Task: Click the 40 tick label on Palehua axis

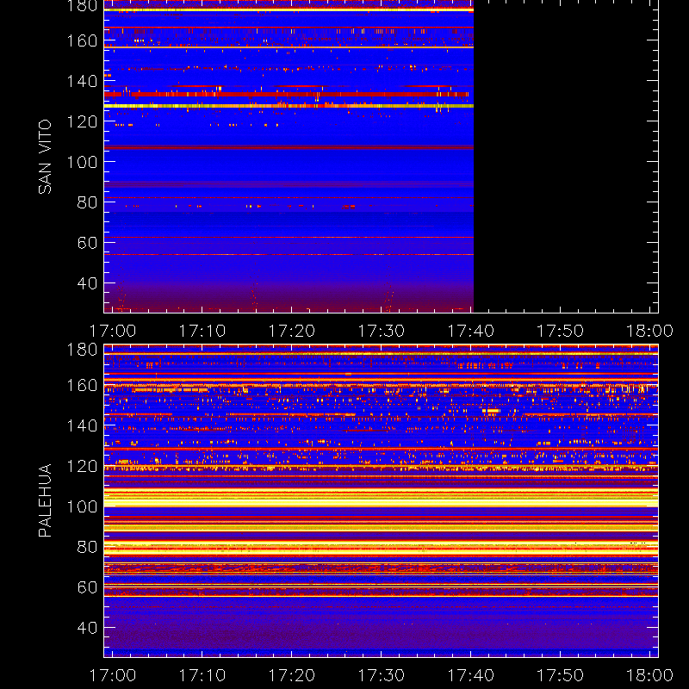Action: 87,628
